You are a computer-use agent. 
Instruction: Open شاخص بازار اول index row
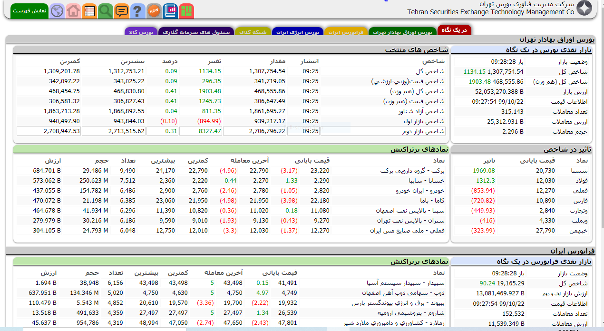(425, 121)
